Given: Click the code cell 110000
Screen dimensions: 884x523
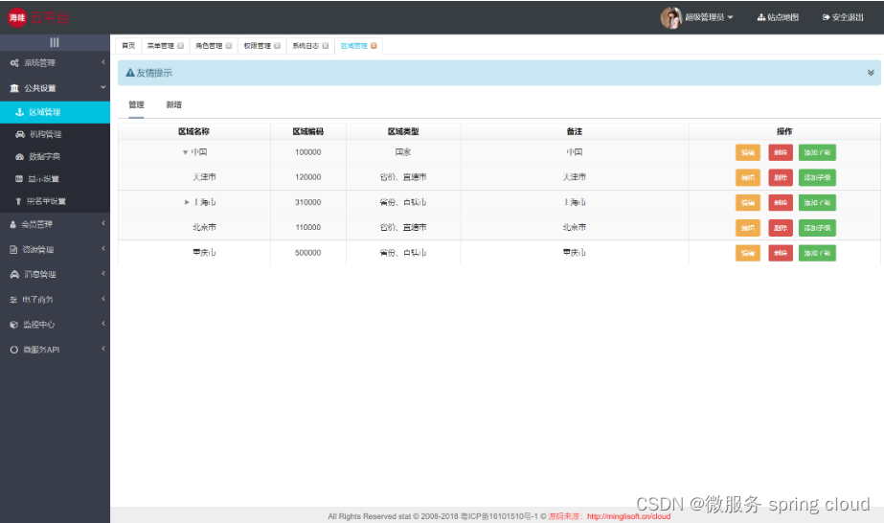Looking at the screenshot, I should point(307,227).
